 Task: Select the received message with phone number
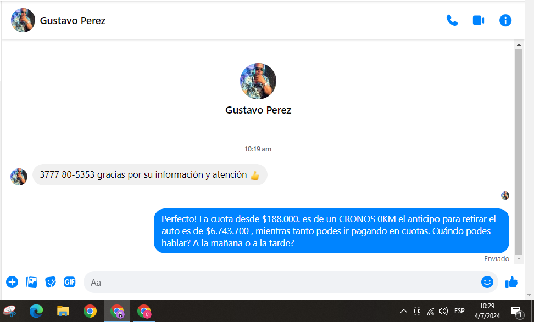[149, 176]
